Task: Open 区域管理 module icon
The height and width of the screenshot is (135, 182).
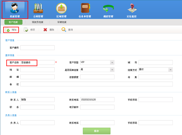Action: tap(61, 8)
